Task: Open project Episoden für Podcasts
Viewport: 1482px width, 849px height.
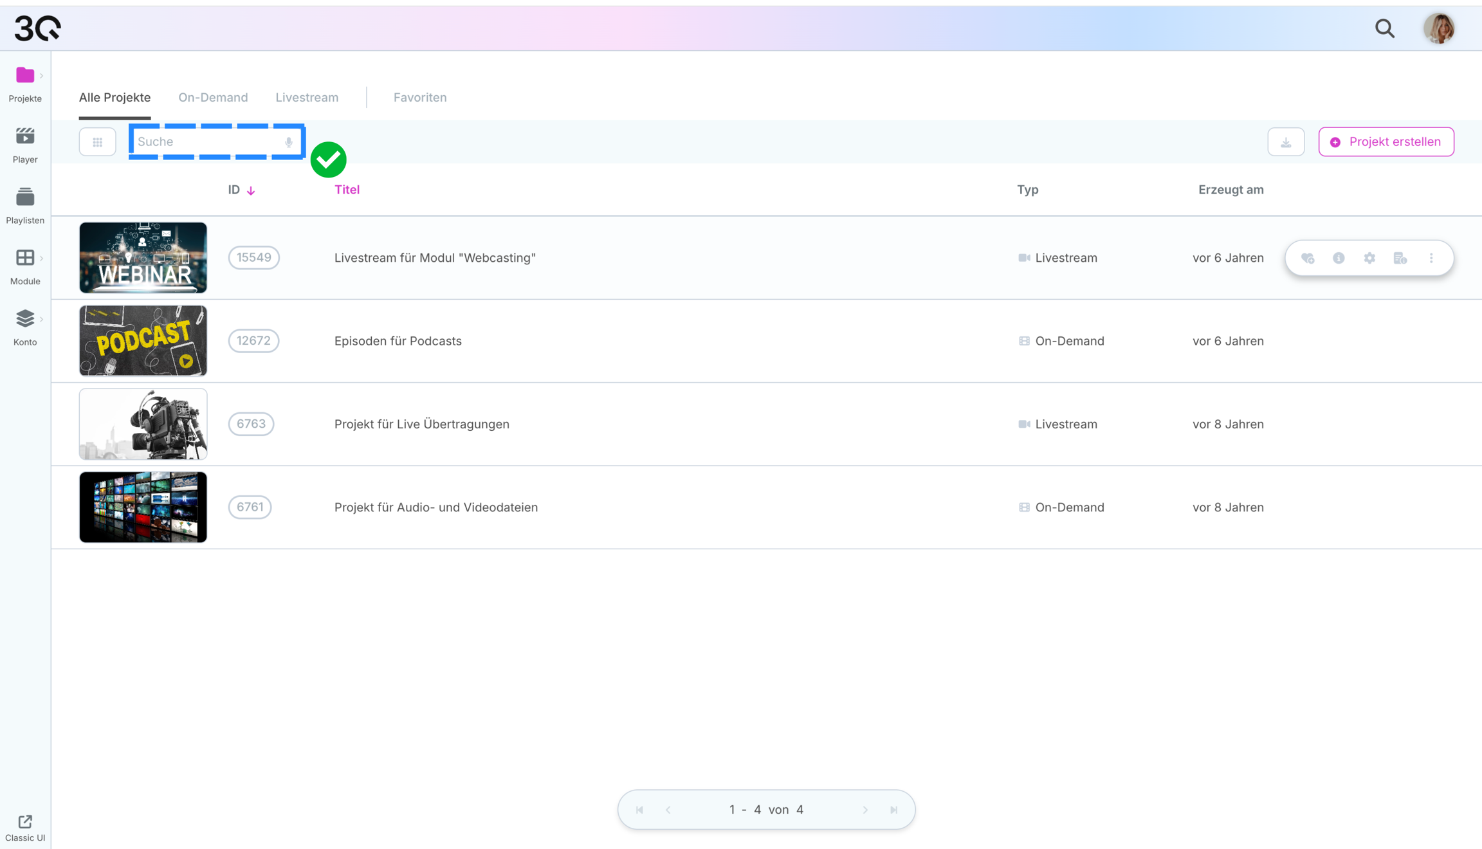Action: click(x=398, y=341)
